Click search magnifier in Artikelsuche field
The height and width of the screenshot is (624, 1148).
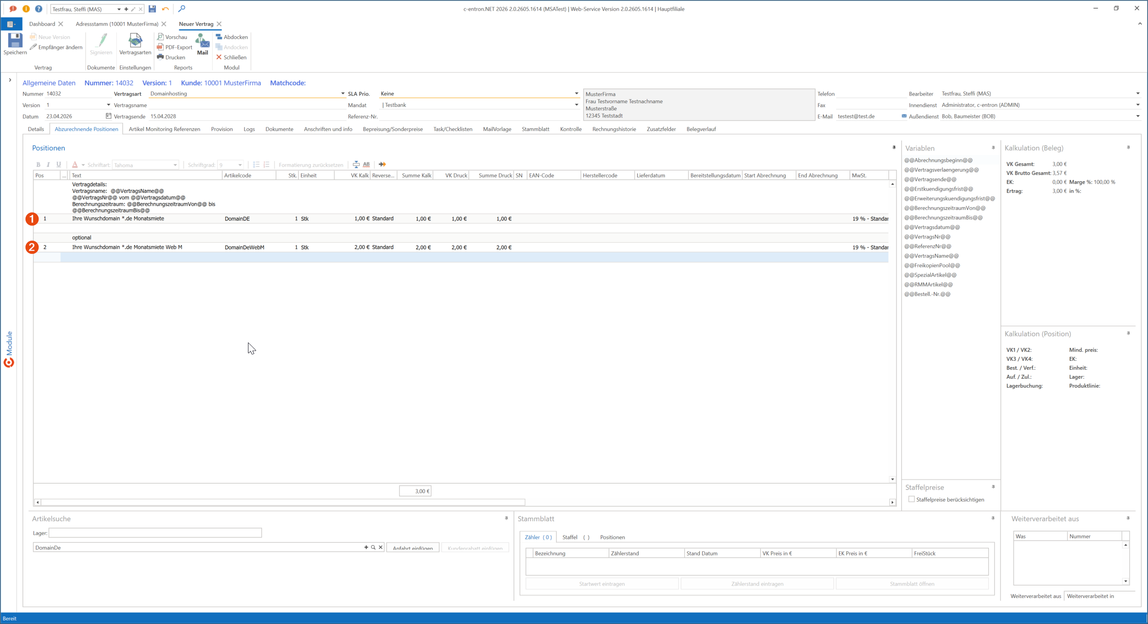373,547
